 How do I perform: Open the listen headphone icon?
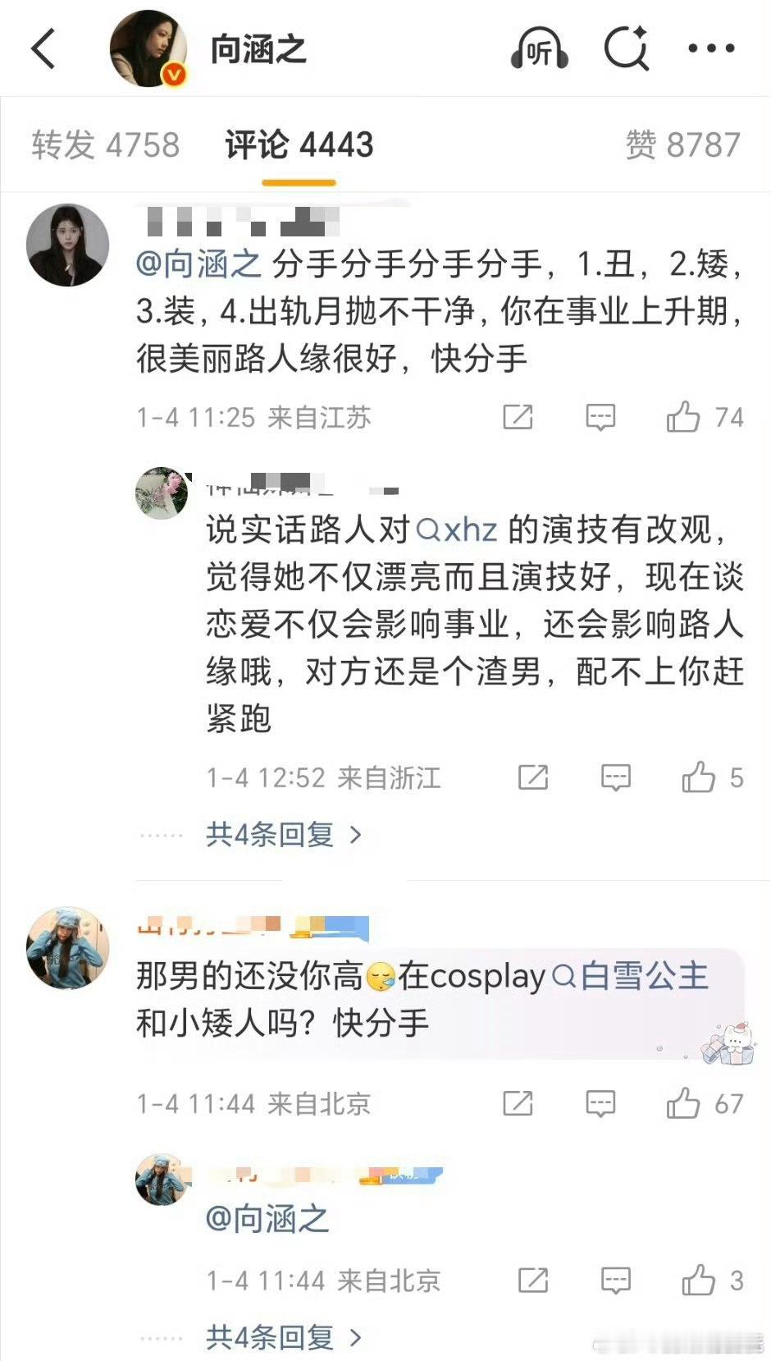point(539,50)
